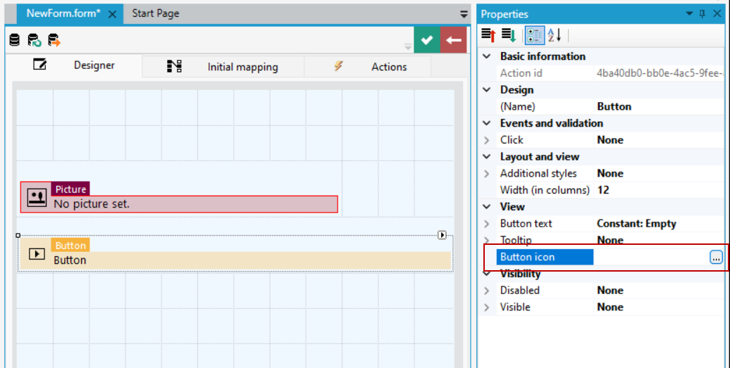Viewport: 730px width, 368px height.
Task: Toggle categorized property view
Action: (534, 35)
